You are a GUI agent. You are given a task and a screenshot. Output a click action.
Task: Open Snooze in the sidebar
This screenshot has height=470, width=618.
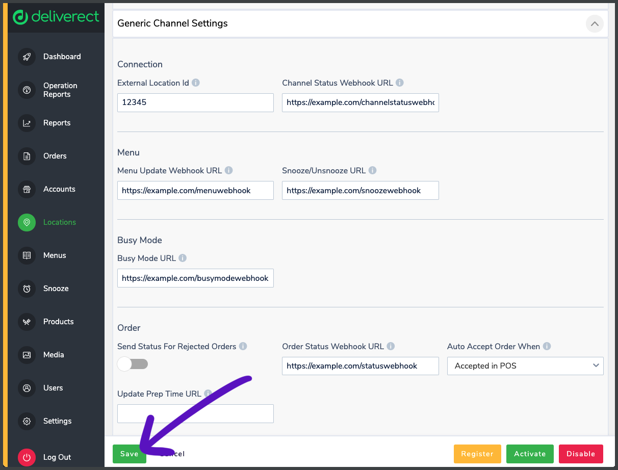(56, 289)
